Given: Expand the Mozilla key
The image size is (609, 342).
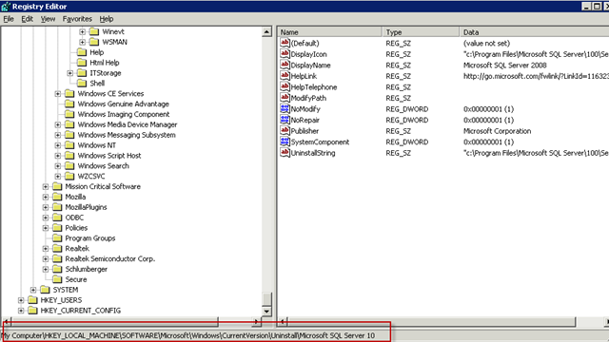Looking at the screenshot, I should (45, 197).
